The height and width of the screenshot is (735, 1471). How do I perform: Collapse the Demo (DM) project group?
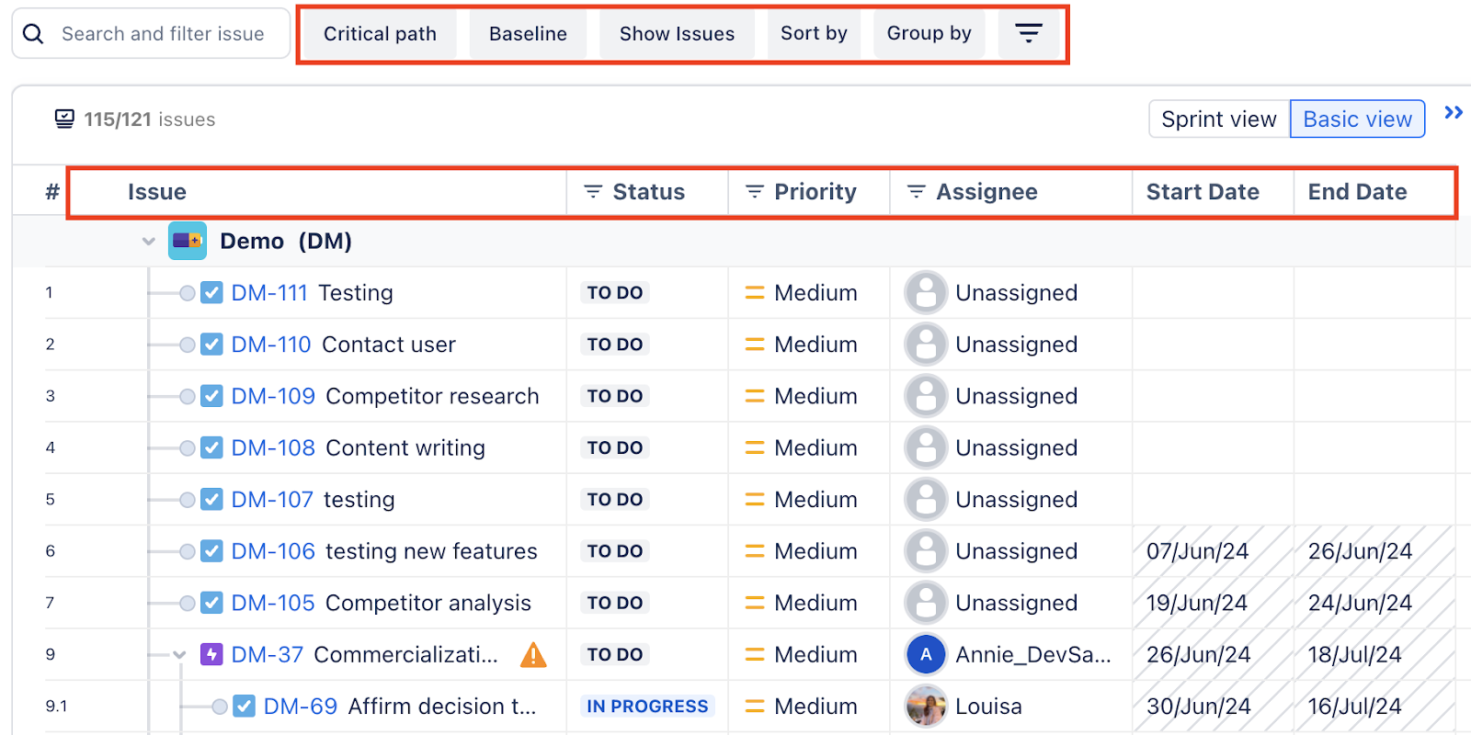(149, 242)
